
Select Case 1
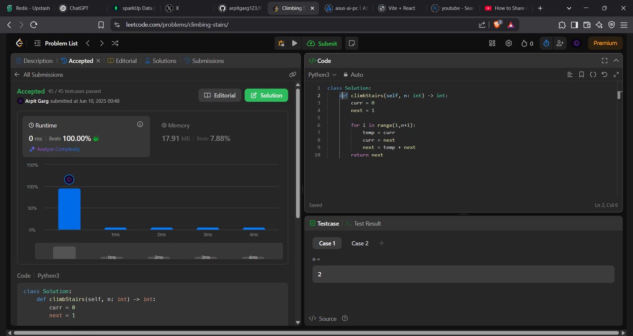coord(327,243)
